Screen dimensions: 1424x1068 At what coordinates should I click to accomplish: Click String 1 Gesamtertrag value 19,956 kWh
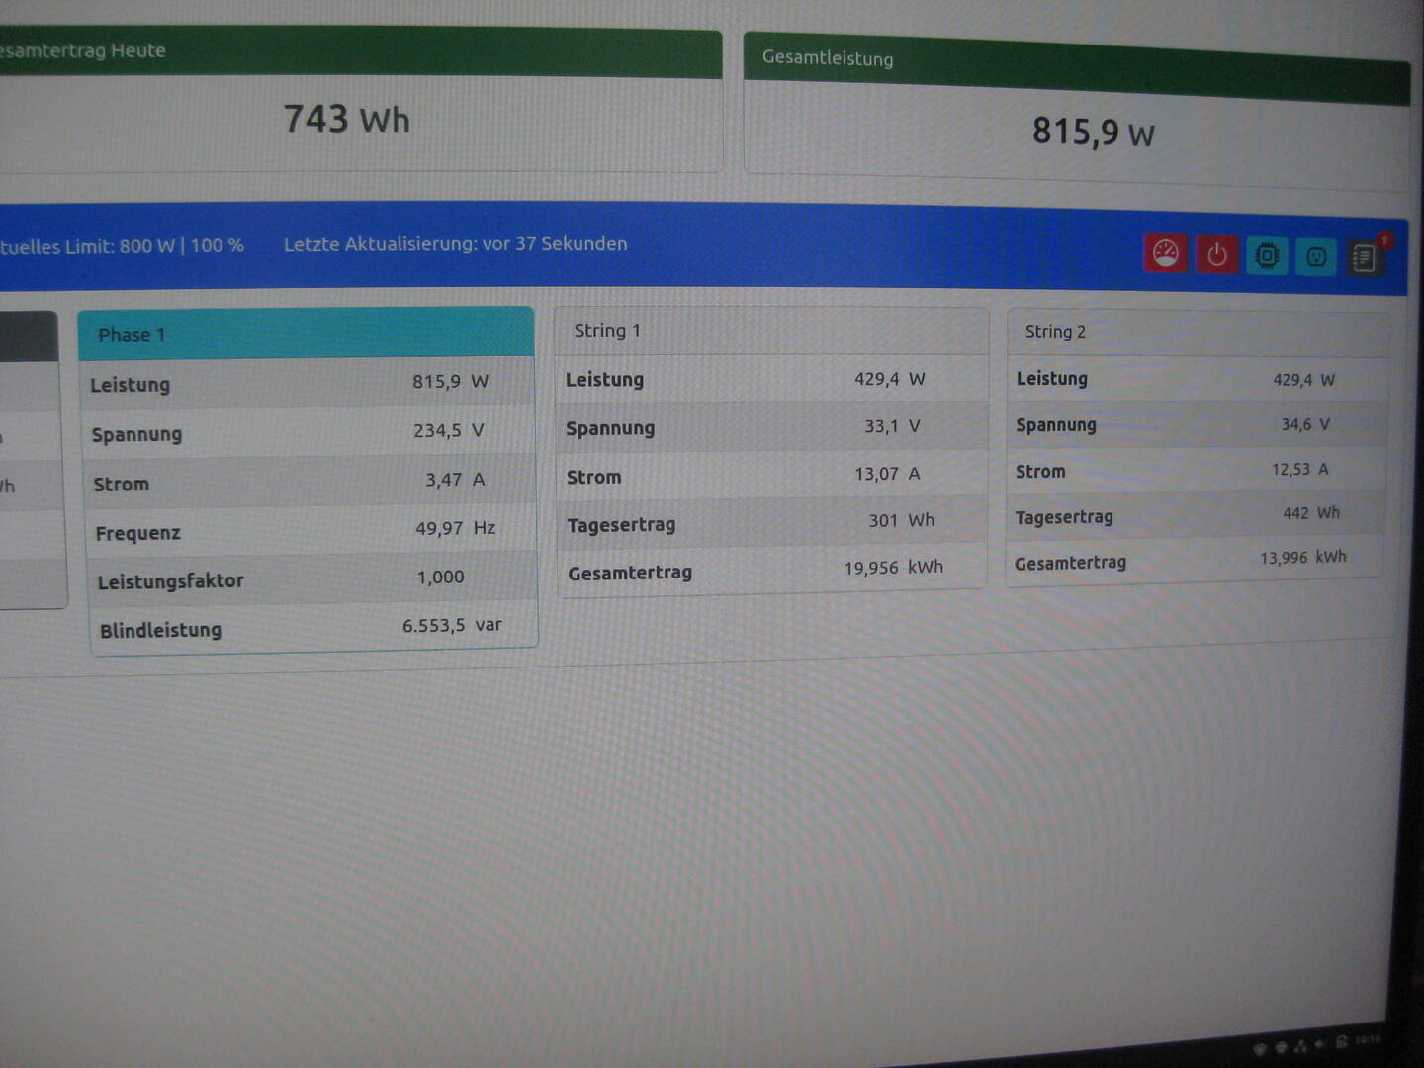893,568
